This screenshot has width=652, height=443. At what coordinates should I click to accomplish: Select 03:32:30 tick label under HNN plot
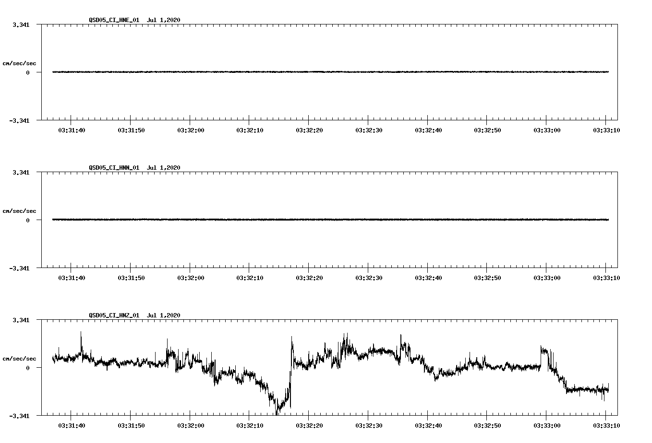tap(369, 278)
